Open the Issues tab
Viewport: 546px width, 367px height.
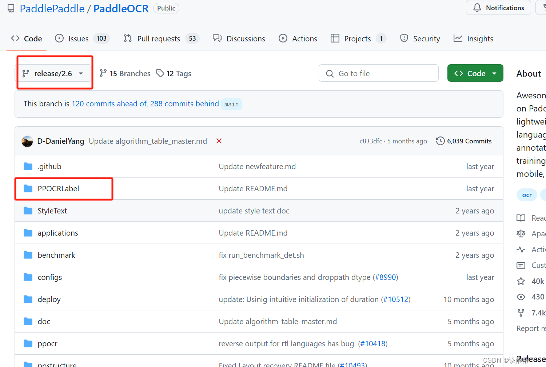[x=82, y=38]
